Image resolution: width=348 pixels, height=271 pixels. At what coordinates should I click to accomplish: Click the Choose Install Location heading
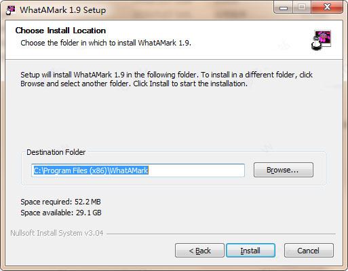tap(60, 31)
